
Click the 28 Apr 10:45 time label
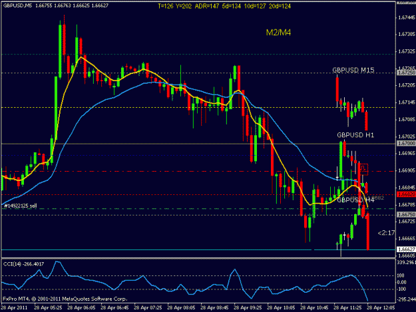314,307
